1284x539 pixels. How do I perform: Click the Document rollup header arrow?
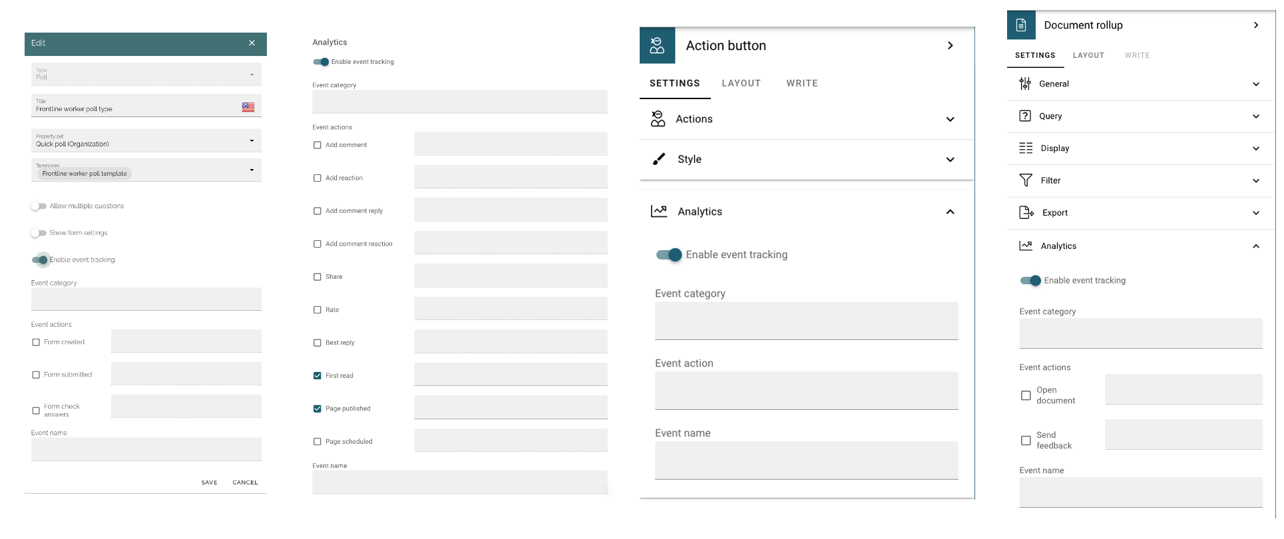(1256, 25)
